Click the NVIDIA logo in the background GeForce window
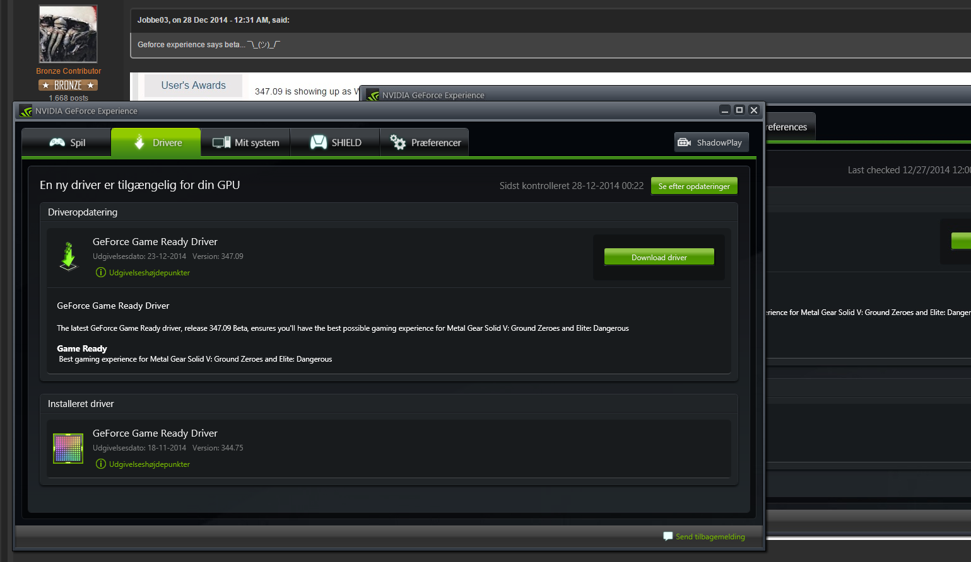This screenshot has height=562, width=971. (x=373, y=95)
